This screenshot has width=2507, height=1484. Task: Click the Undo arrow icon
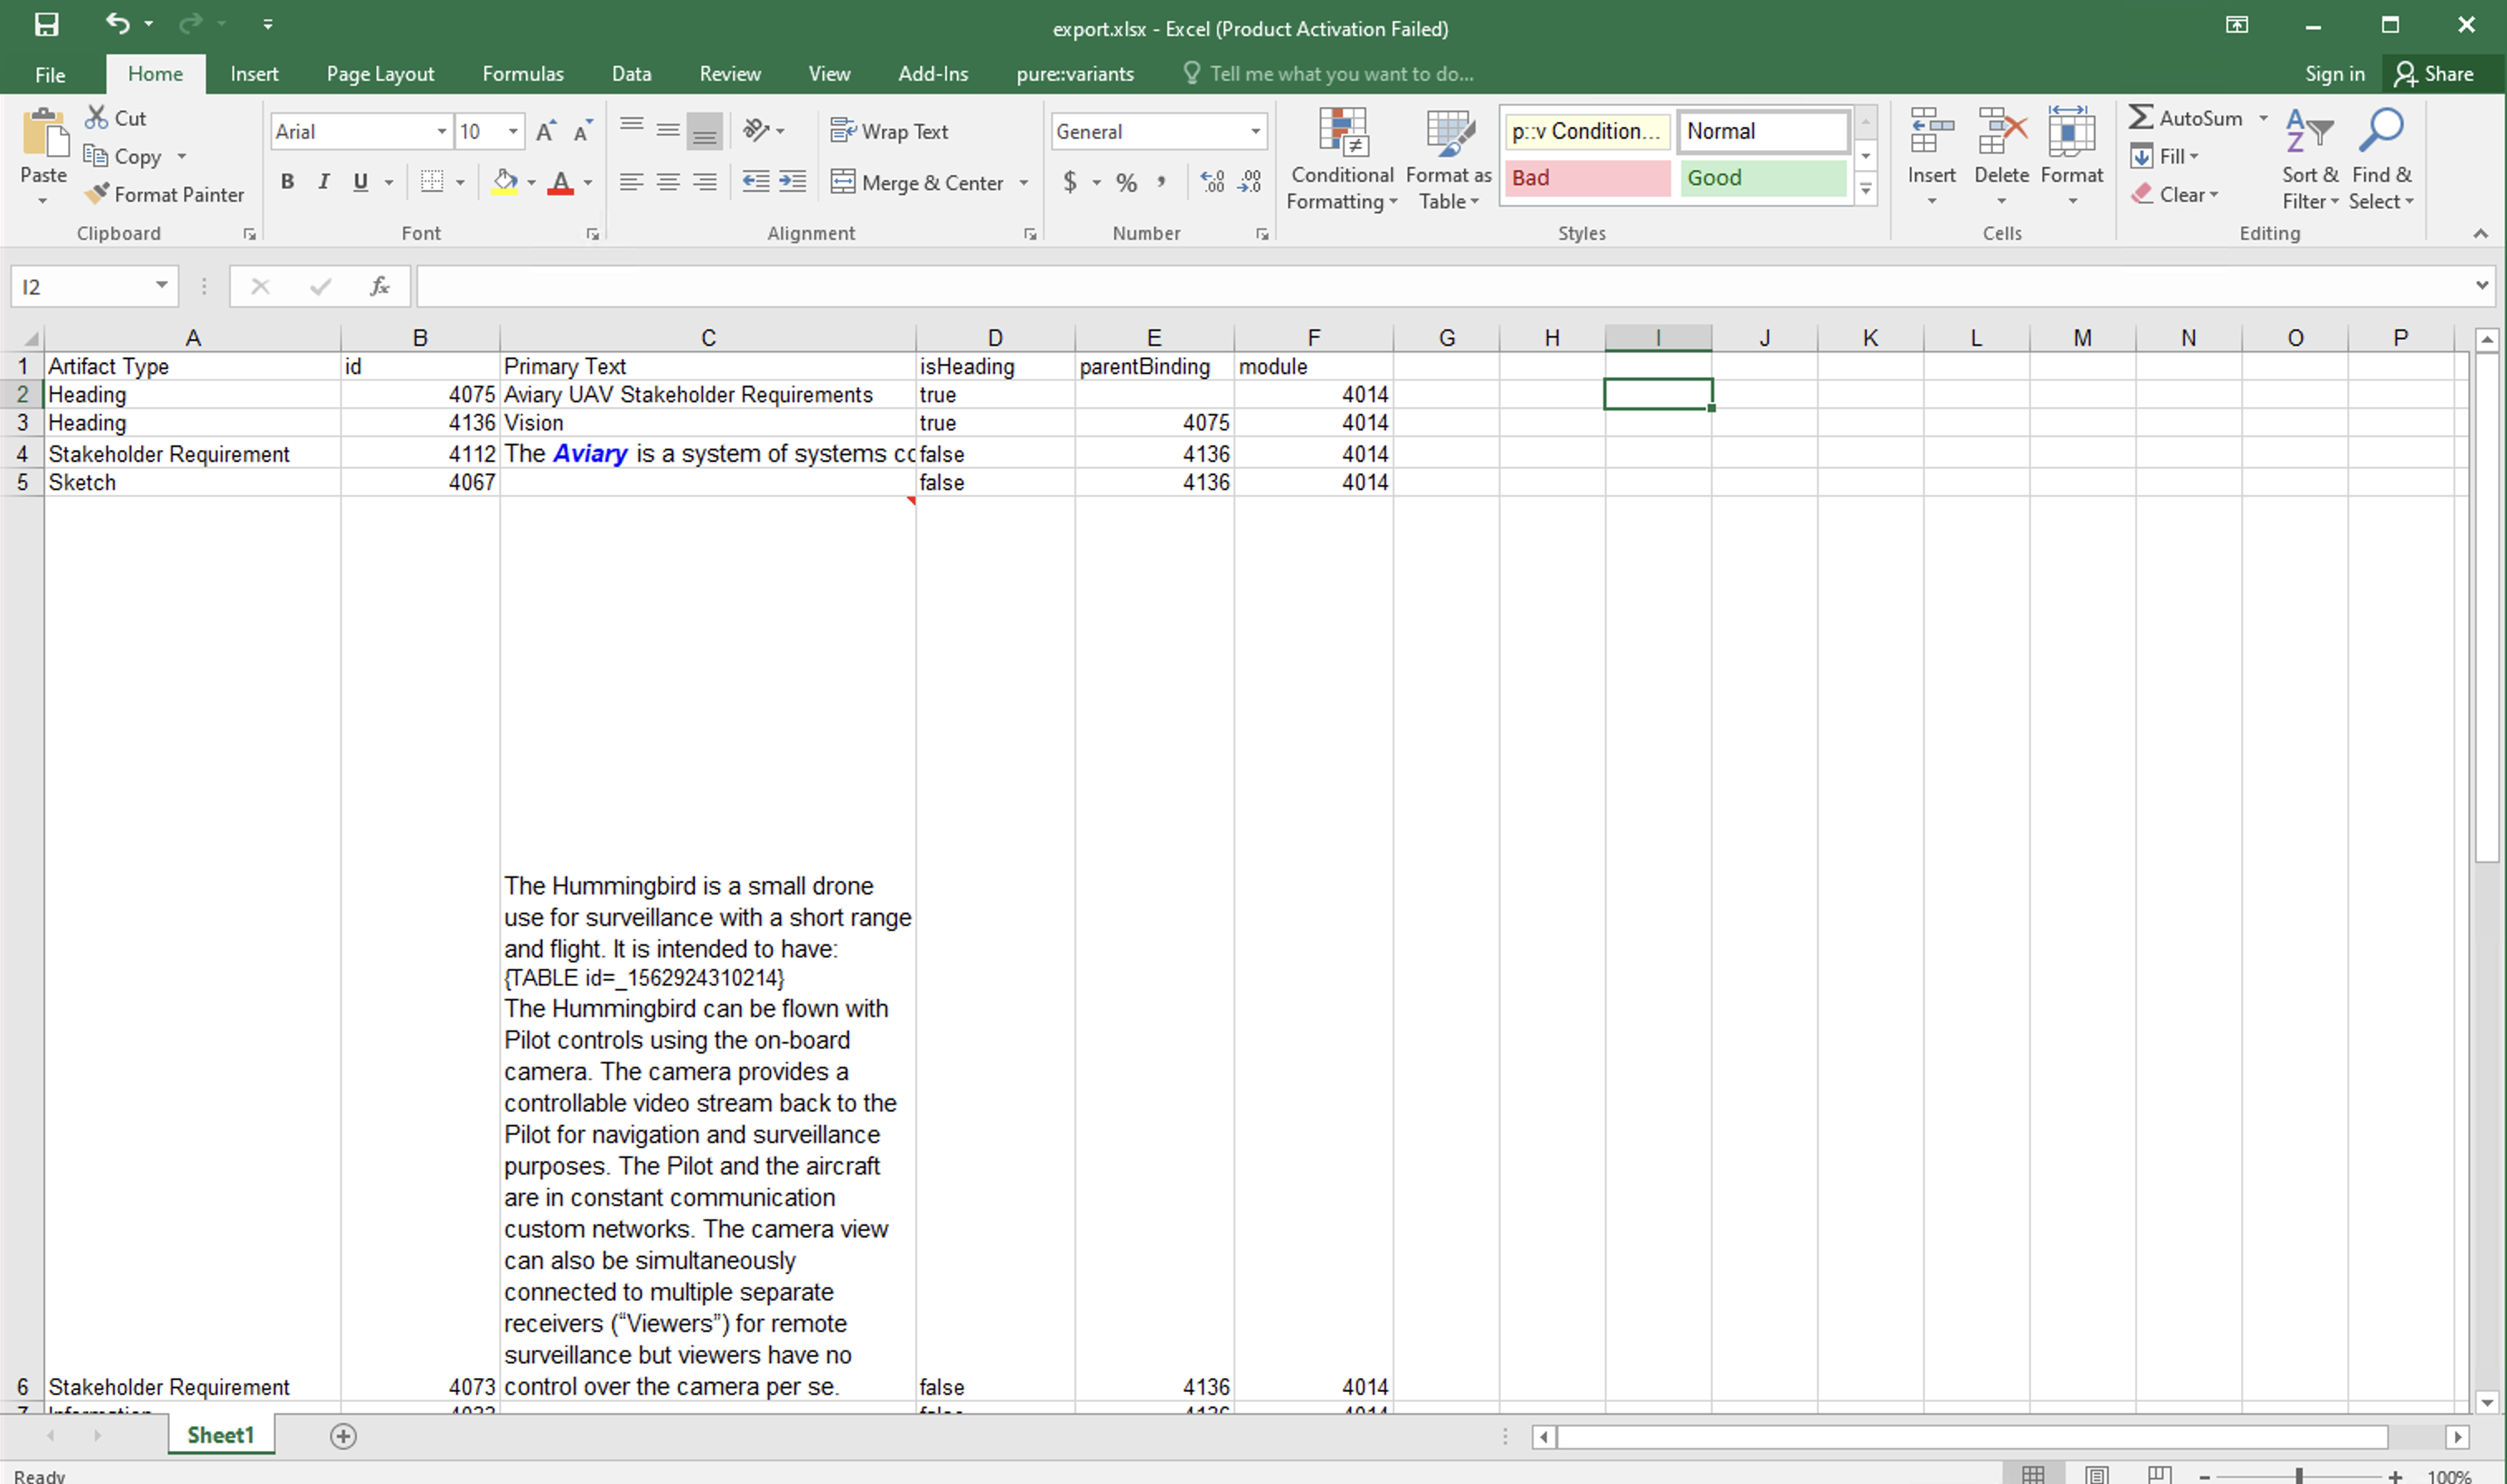117,22
